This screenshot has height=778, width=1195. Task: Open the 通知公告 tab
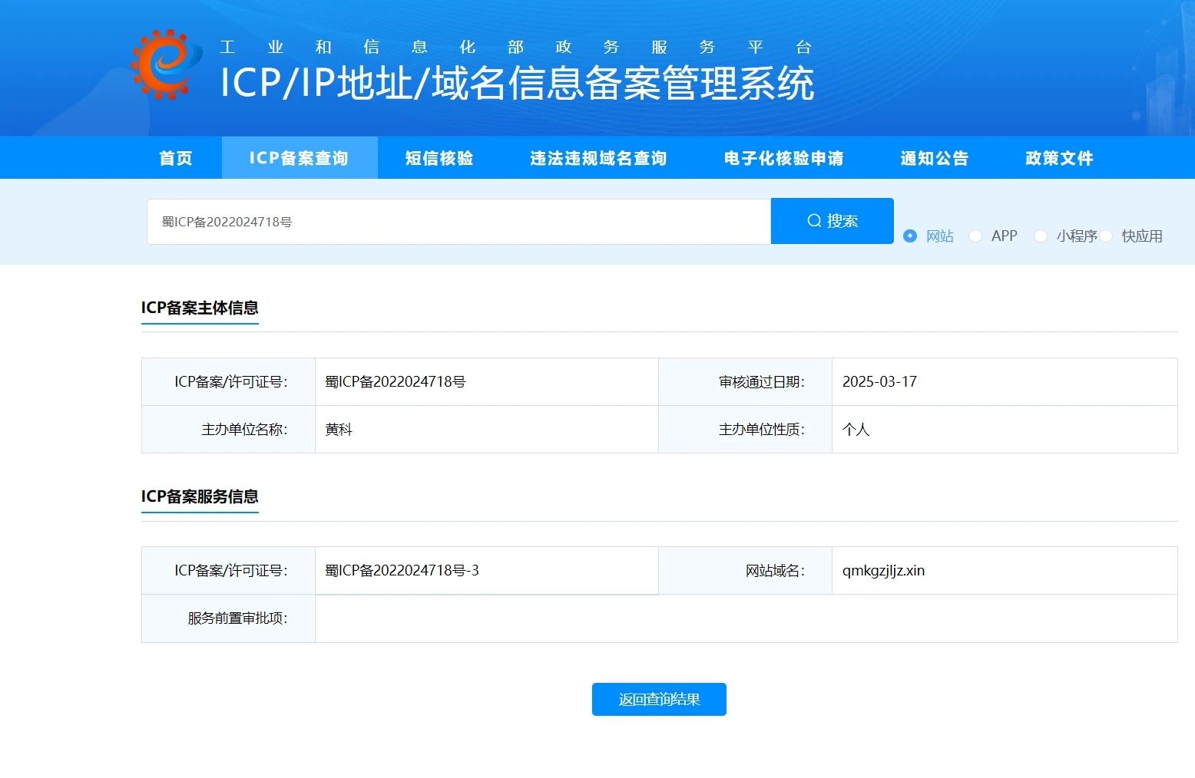[935, 158]
